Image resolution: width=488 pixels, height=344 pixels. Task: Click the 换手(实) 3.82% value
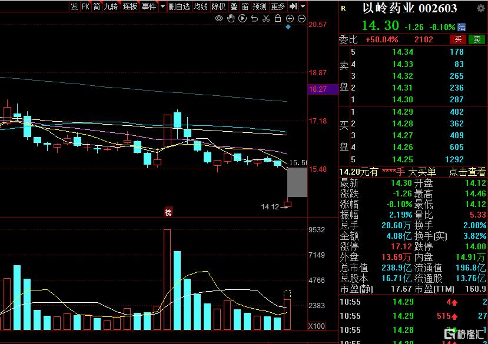474,236
